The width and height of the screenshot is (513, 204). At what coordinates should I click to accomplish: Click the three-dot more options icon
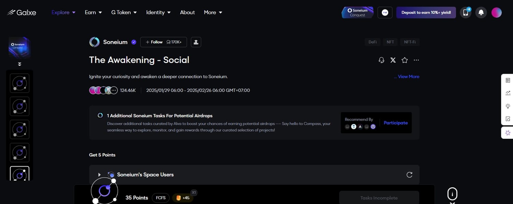(x=416, y=60)
